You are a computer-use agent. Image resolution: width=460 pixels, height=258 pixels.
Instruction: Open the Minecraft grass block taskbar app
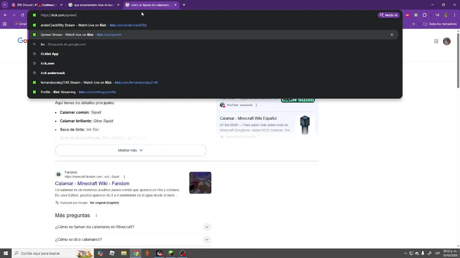(x=171, y=253)
